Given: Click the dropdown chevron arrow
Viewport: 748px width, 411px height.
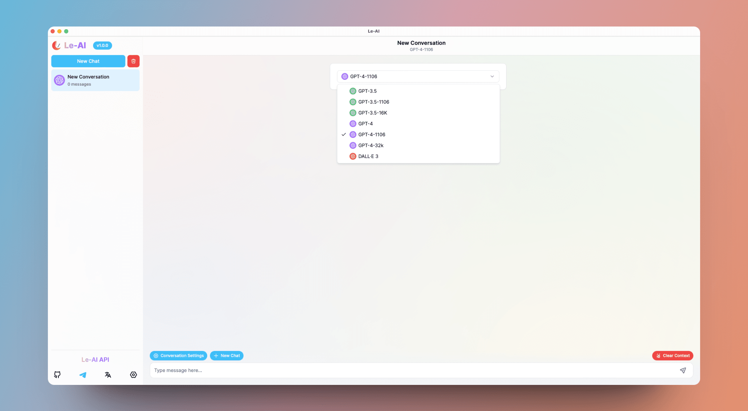Looking at the screenshot, I should (x=492, y=76).
